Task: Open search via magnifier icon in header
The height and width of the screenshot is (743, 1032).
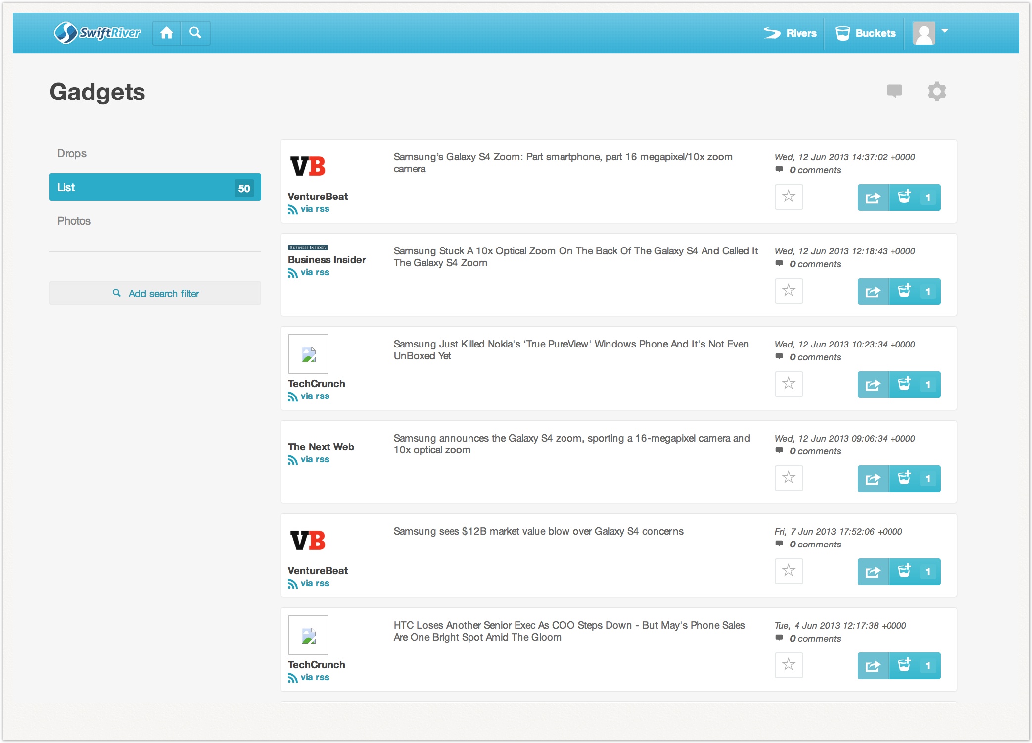Action: 195,33
